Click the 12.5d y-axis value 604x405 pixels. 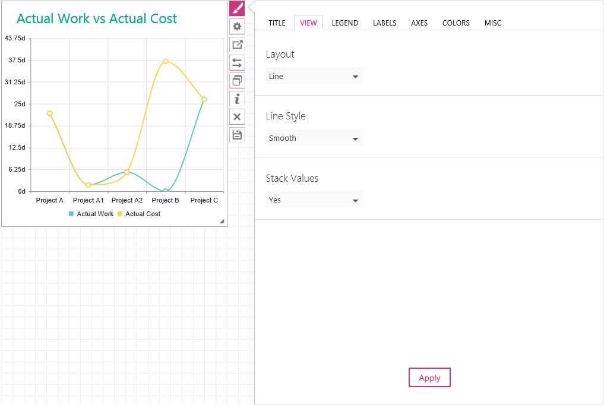(x=17, y=147)
